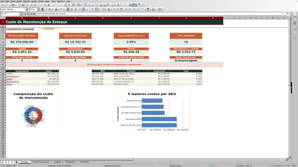This screenshot has height=167, width=298.
Task: Open the Data menu
Action: (x=47, y=1)
